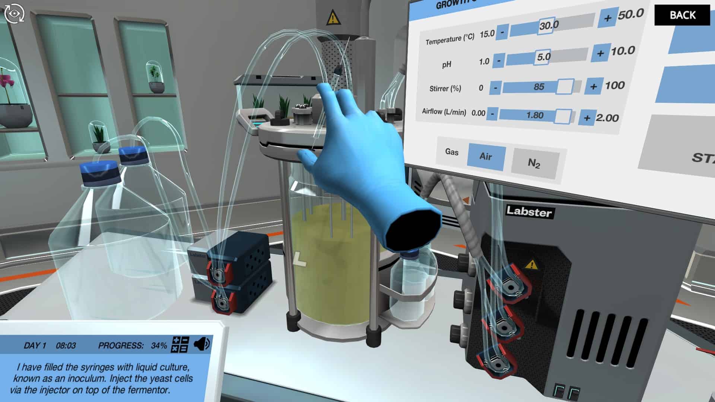Click the camera view reset icon
This screenshot has width=715, height=402.
[x=14, y=13]
